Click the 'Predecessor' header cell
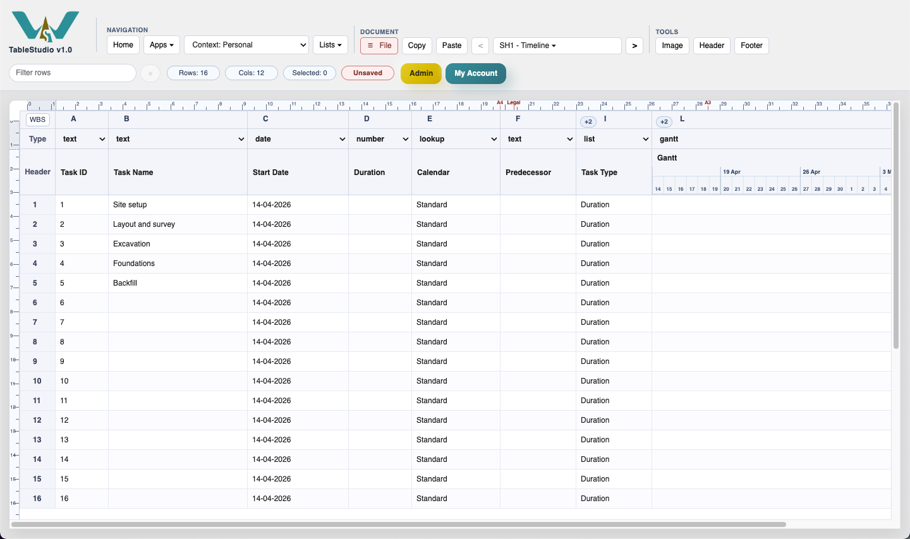 pyautogui.click(x=538, y=172)
